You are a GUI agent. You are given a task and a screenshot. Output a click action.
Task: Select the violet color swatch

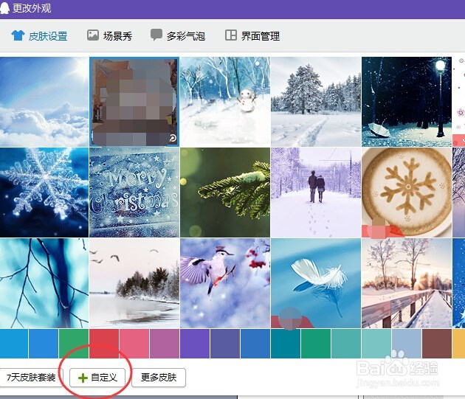(x=195, y=344)
